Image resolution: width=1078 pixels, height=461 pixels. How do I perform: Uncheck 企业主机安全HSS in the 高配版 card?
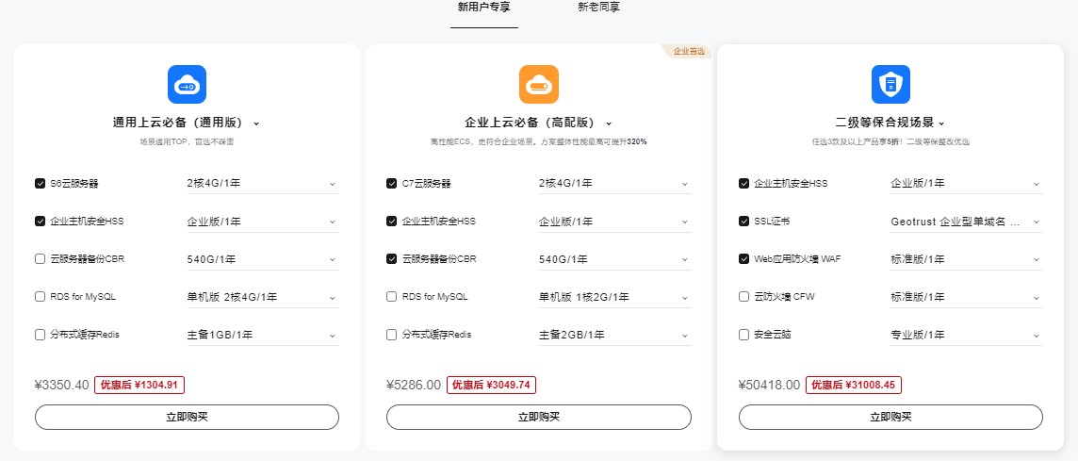(x=392, y=222)
